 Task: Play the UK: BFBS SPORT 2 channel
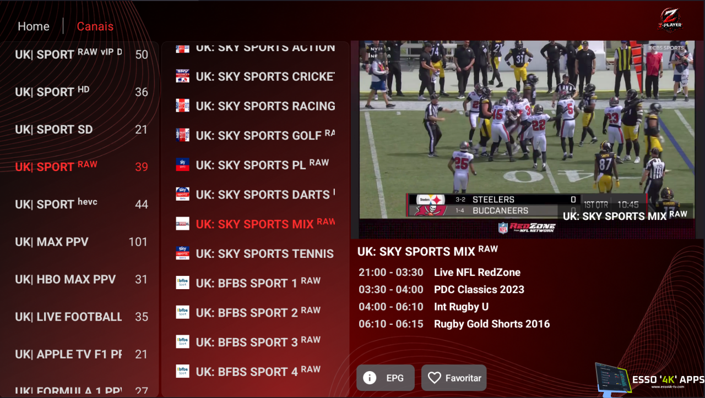(x=256, y=312)
